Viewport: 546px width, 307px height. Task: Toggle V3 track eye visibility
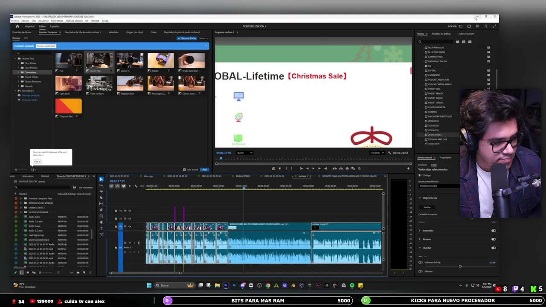[x=130, y=211]
